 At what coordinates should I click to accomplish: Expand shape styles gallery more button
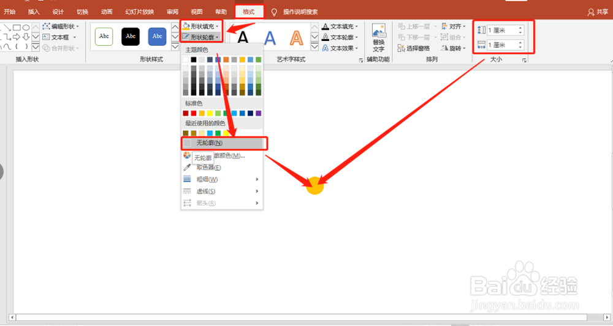point(175,47)
